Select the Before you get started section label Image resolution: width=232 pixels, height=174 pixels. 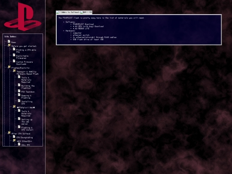[24, 46]
